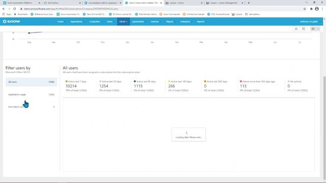326x183 pixels.
Task: Open the New Online SLM D... bookmark
Action: 94,14
